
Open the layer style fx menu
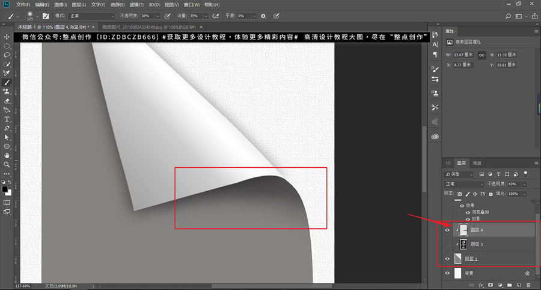[x=481, y=285]
